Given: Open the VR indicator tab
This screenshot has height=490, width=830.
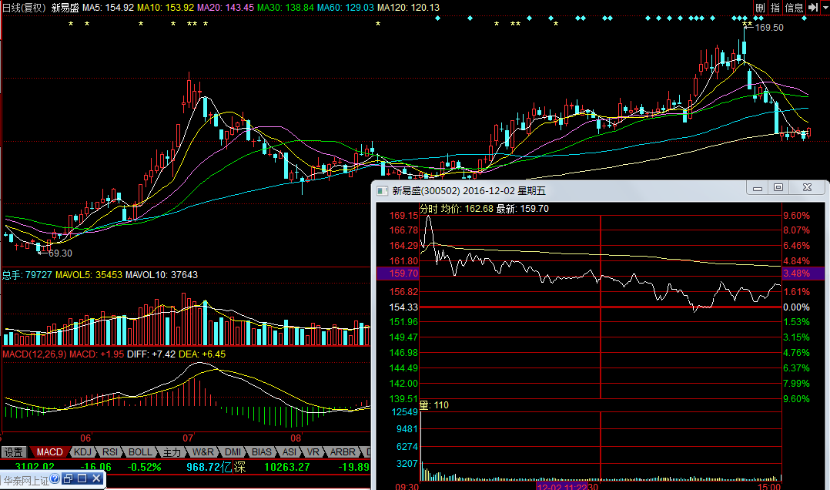Looking at the screenshot, I should click(313, 451).
